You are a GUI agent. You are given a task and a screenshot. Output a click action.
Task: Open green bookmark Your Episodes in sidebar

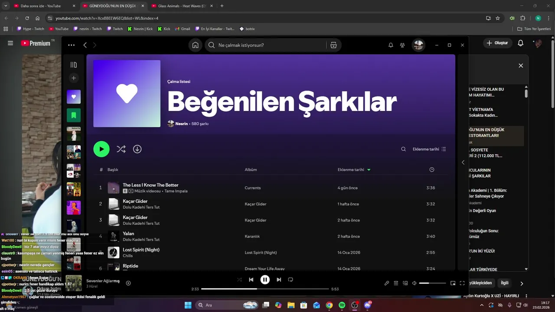[74, 115]
